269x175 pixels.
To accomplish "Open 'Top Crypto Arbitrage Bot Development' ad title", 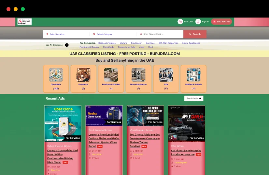I will point(145,140).
